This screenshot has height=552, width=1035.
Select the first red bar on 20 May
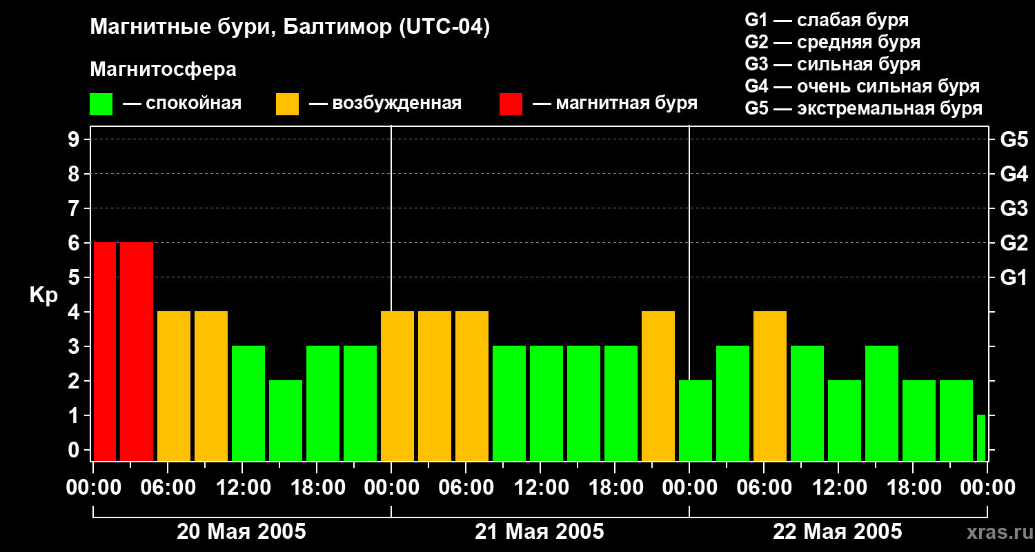click(105, 351)
